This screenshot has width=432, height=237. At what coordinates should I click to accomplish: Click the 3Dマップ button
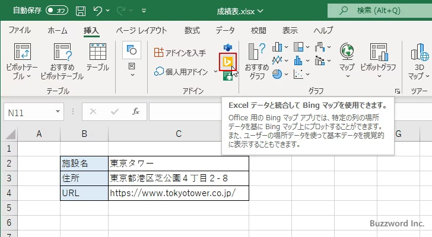point(420,61)
